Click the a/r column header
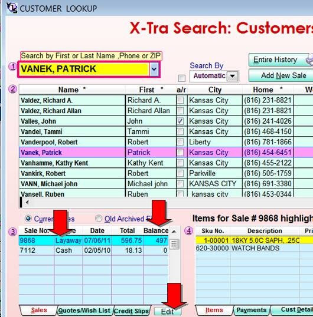The height and width of the screenshot is (317, 313). pyautogui.click(x=181, y=90)
